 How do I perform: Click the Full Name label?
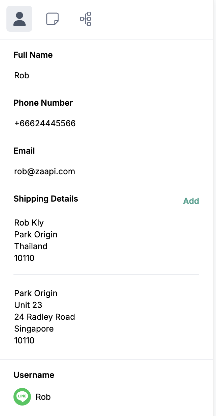[33, 55]
